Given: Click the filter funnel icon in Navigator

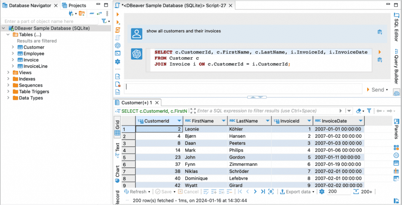Looking at the screenshot, I should 104,21.
